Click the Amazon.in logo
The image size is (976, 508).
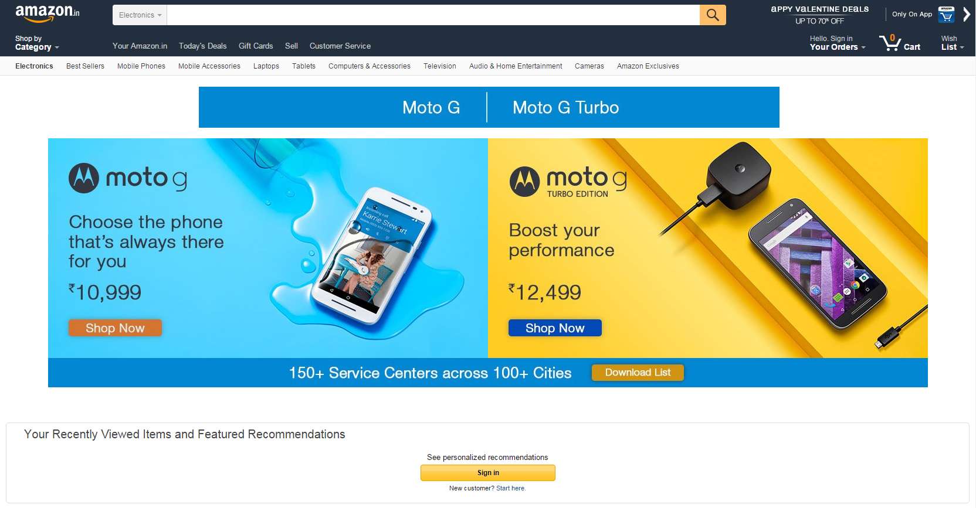tap(47, 13)
